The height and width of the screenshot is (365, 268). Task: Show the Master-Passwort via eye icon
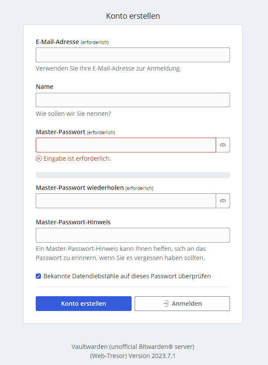click(x=223, y=145)
